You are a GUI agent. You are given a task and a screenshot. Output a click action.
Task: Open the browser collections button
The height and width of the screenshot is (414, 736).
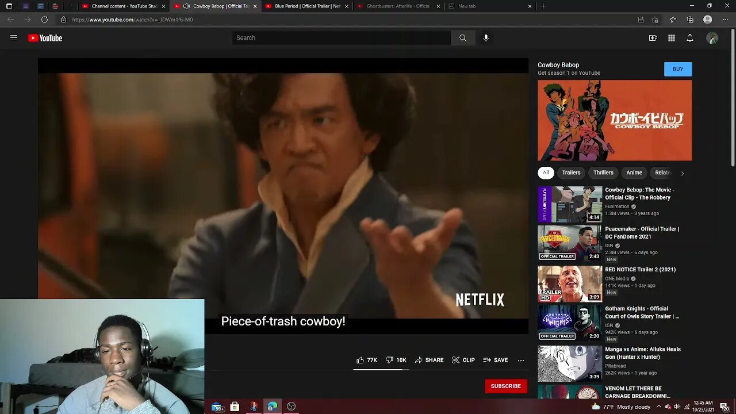(690, 20)
